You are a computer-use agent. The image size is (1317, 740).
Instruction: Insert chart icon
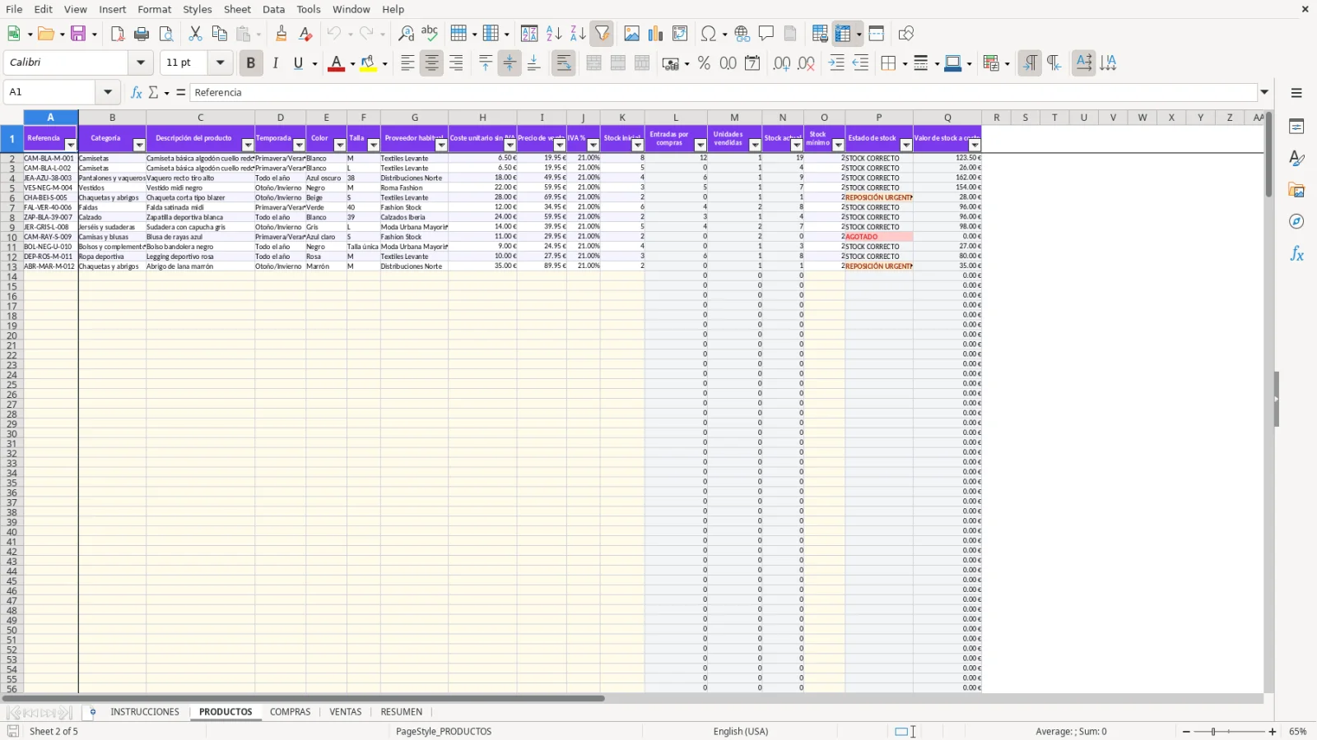coord(655,34)
